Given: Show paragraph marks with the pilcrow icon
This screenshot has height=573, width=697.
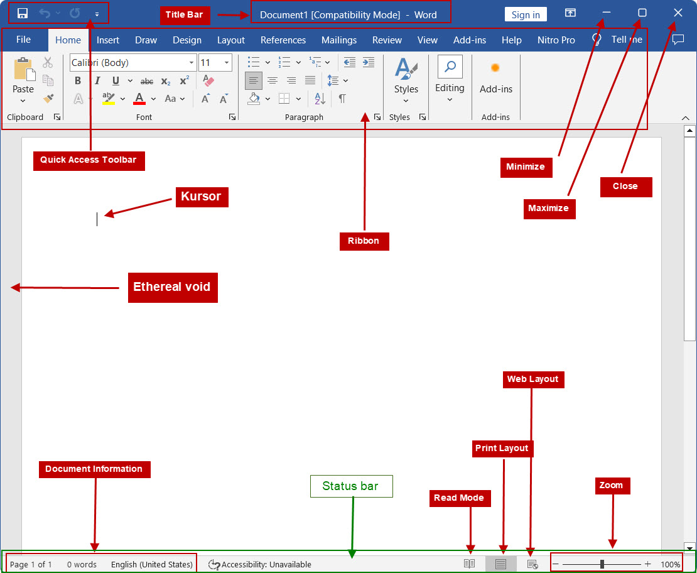Looking at the screenshot, I should (342, 98).
